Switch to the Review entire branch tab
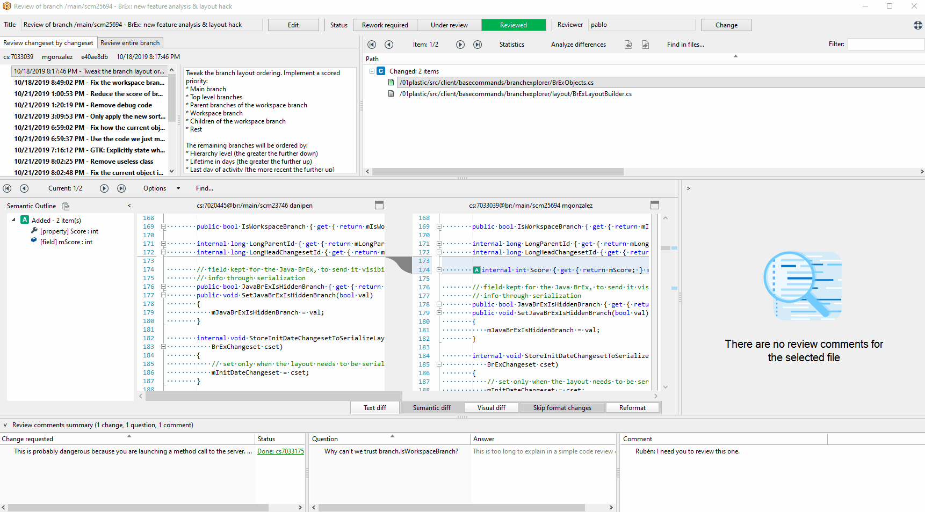This screenshot has height=512, width=925. 130,42
